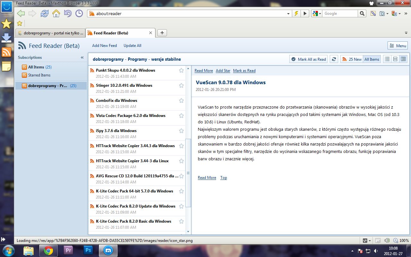Open the RSS feed reader sidebar icon
The width and height of the screenshot is (411, 257).
6,52
